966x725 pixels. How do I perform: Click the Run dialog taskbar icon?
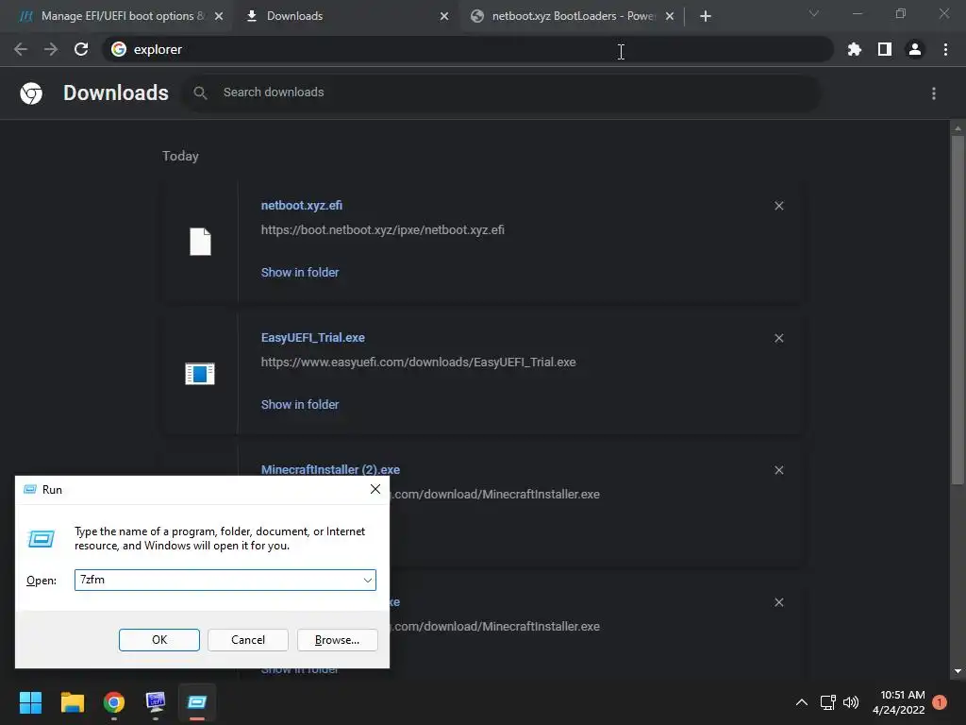(197, 702)
